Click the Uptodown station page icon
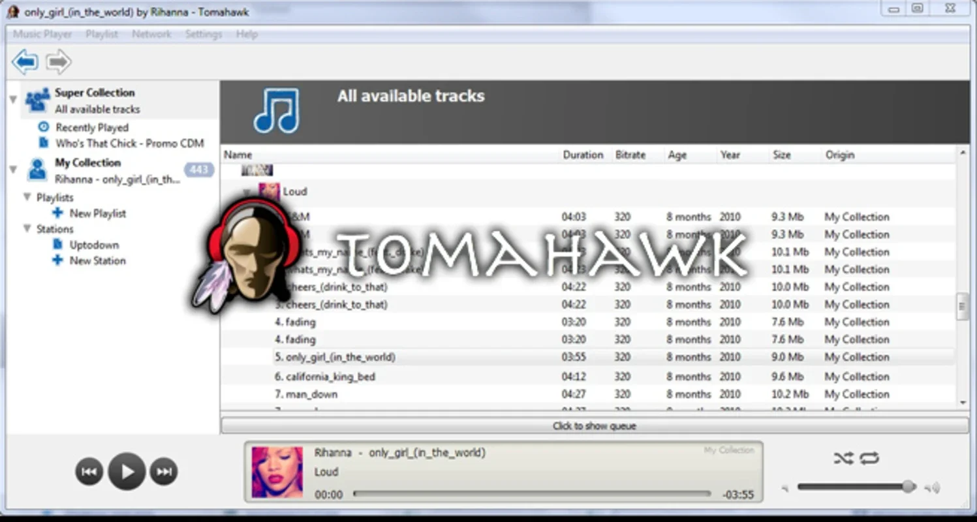Screen dimensions: 977x522 tap(57, 244)
